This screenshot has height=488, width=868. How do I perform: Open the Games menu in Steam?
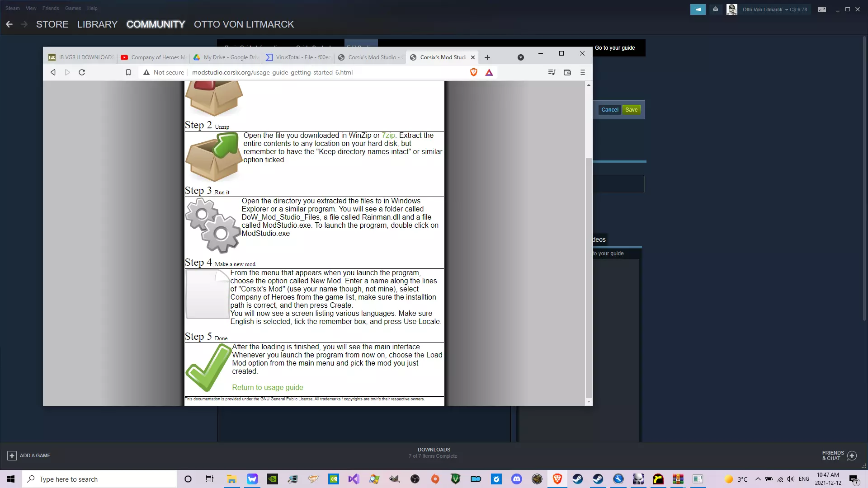(x=73, y=8)
